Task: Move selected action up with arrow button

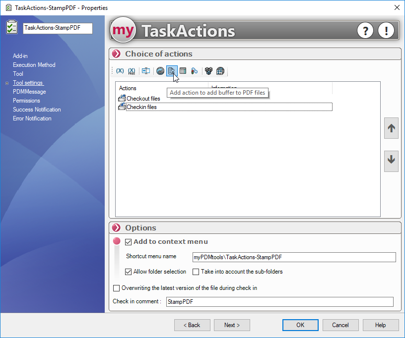Action: click(391, 128)
